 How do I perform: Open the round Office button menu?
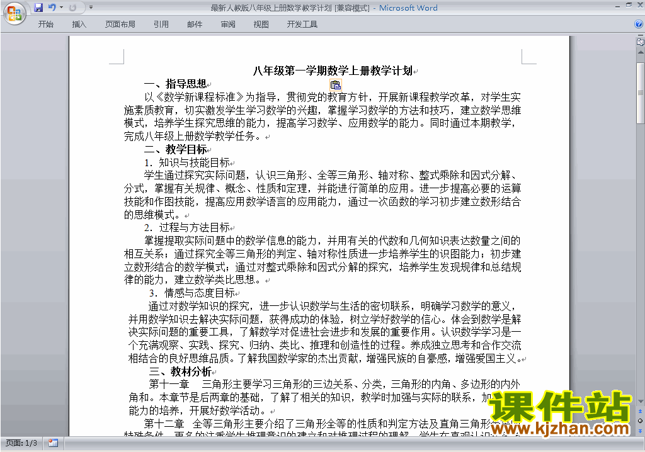click(x=14, y=14)
